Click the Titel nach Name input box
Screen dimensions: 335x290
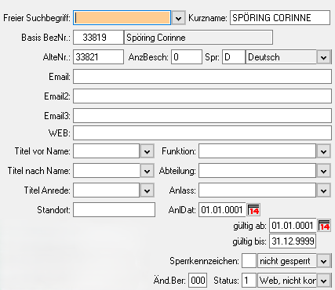[106, 171]
